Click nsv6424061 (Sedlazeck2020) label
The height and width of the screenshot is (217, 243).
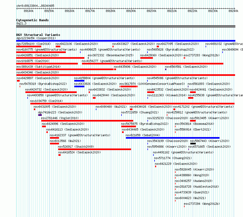(211, 89)
